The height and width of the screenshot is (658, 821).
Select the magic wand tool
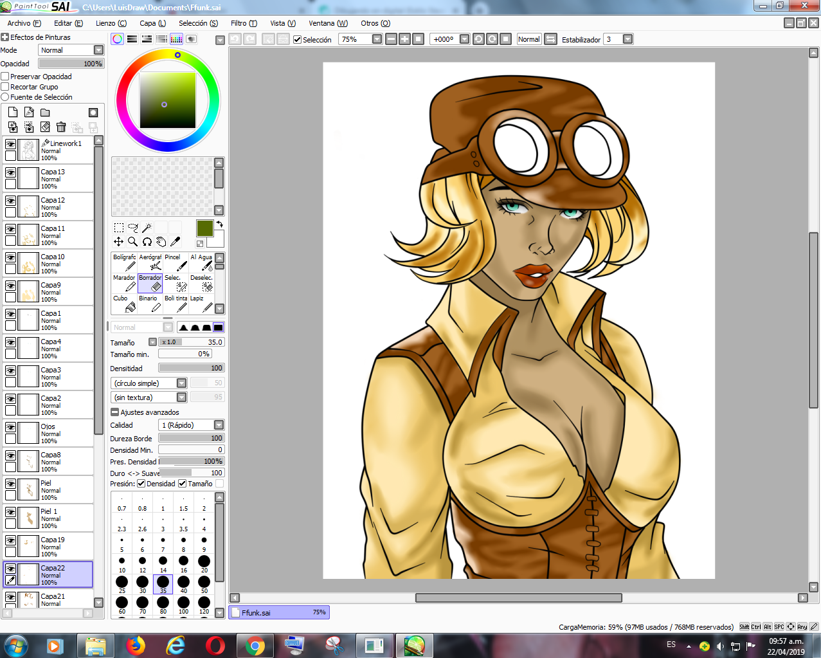pos(147,228)
